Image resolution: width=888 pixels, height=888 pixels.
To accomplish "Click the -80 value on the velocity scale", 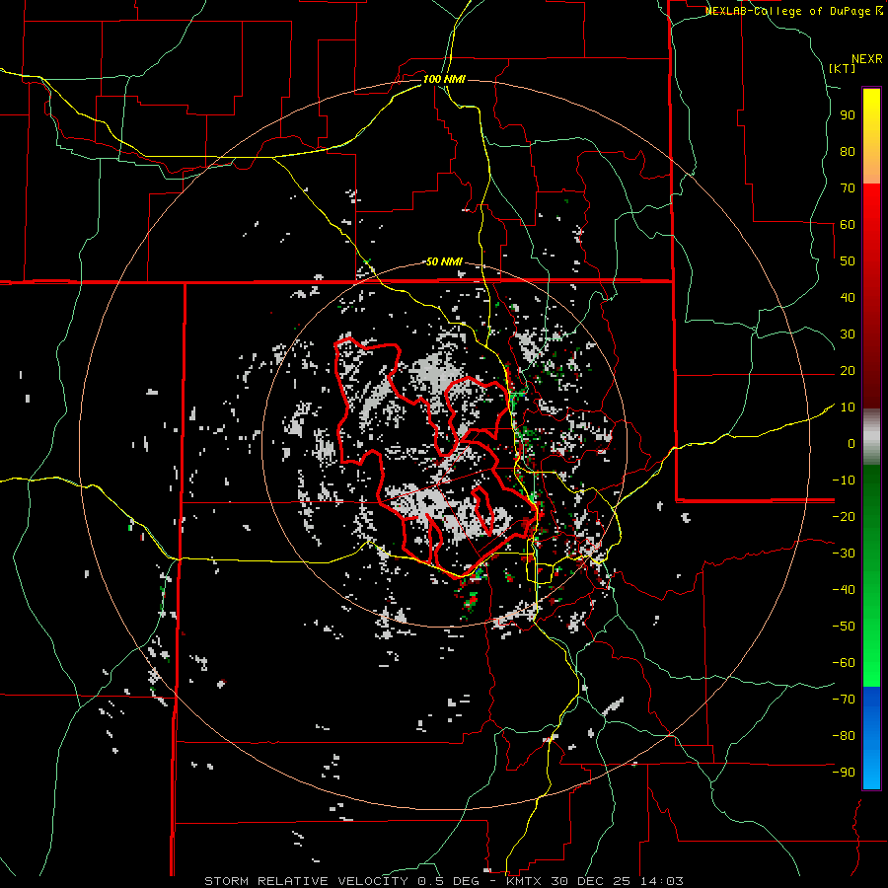I will [844, 736].
